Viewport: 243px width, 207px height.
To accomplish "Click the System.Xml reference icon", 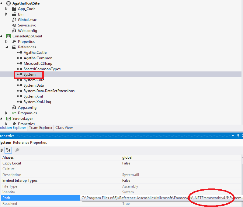I will point(19,96).
